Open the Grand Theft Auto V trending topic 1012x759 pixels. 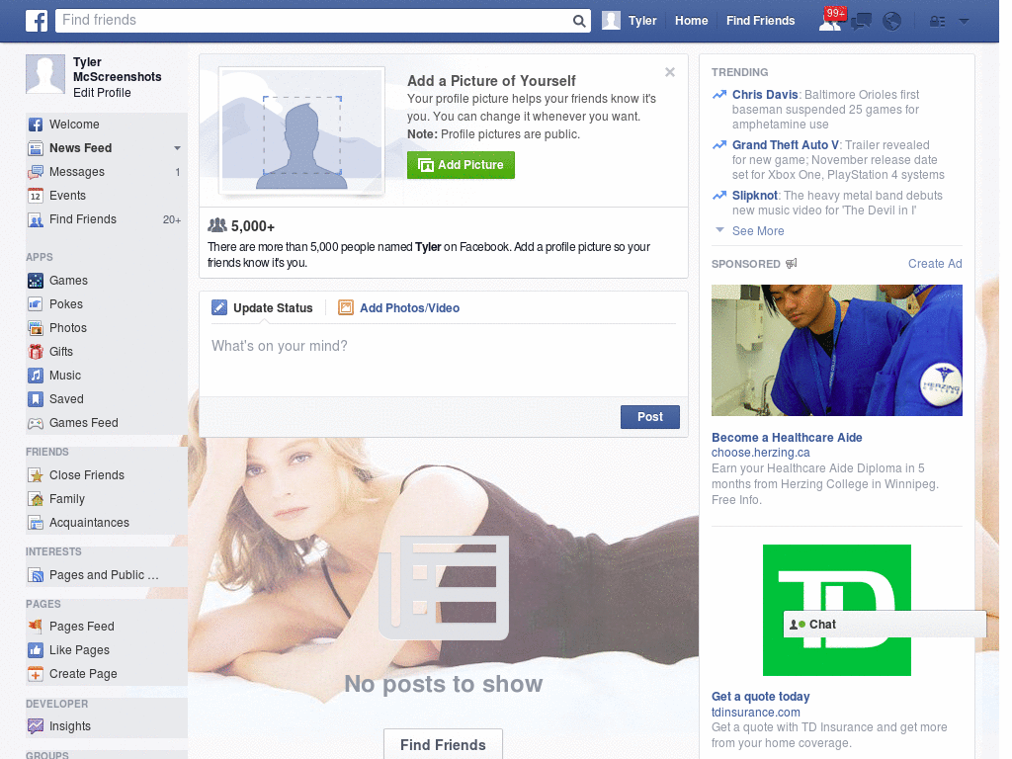pos(786,145)
